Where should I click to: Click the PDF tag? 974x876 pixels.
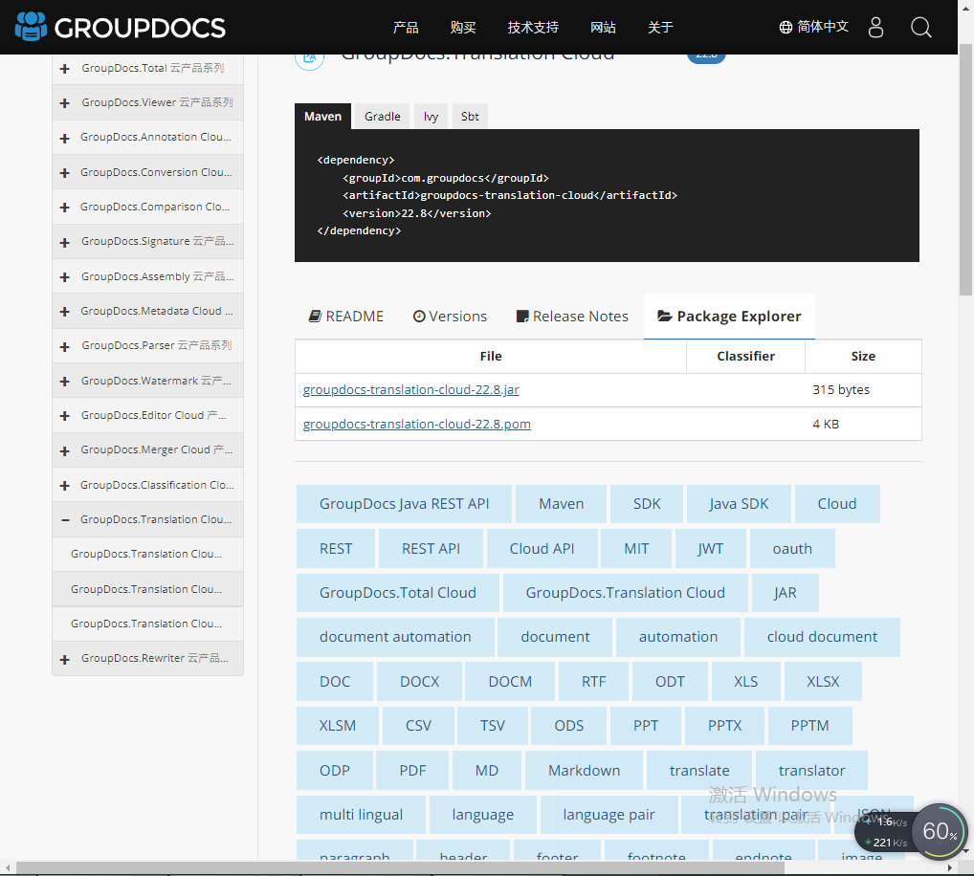tap(412, 771)
